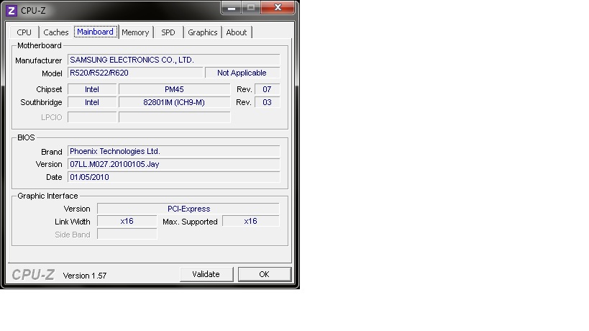Click the chipset Intel vendor field
Viewport: 589px width, 331px height.
pos(92,89)
